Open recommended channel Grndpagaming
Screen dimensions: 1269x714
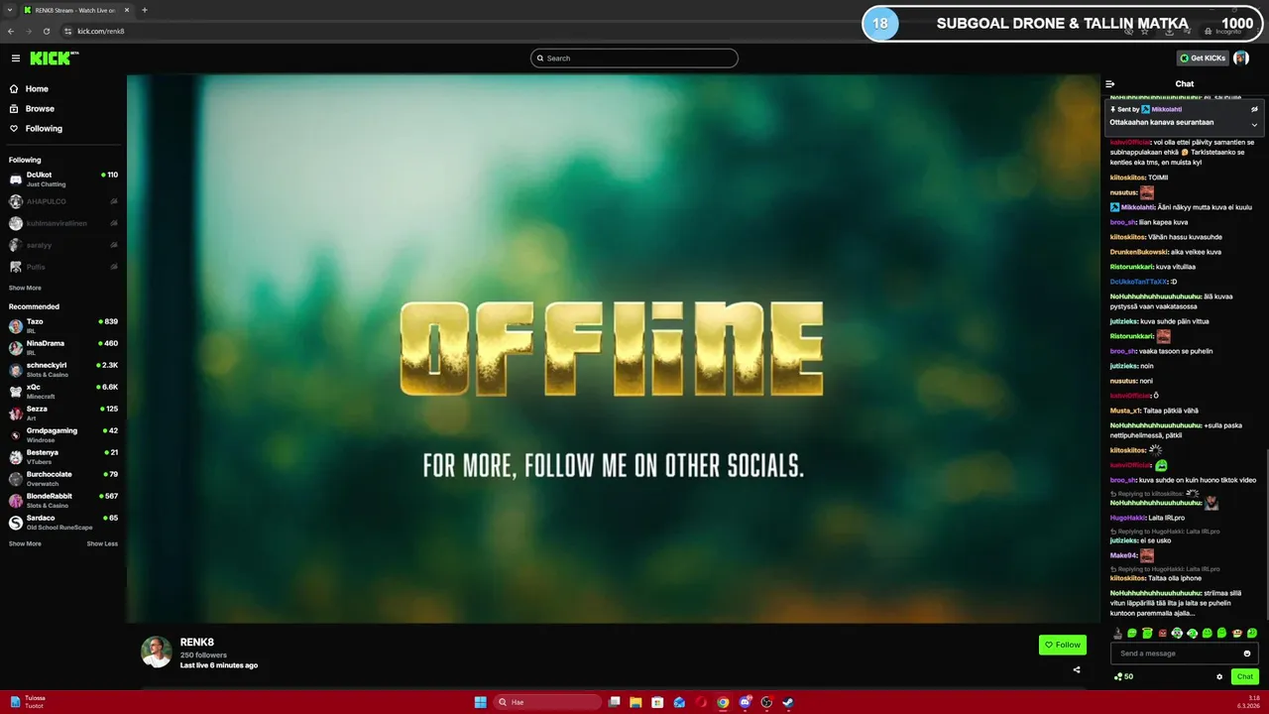[x=63, y=435]
